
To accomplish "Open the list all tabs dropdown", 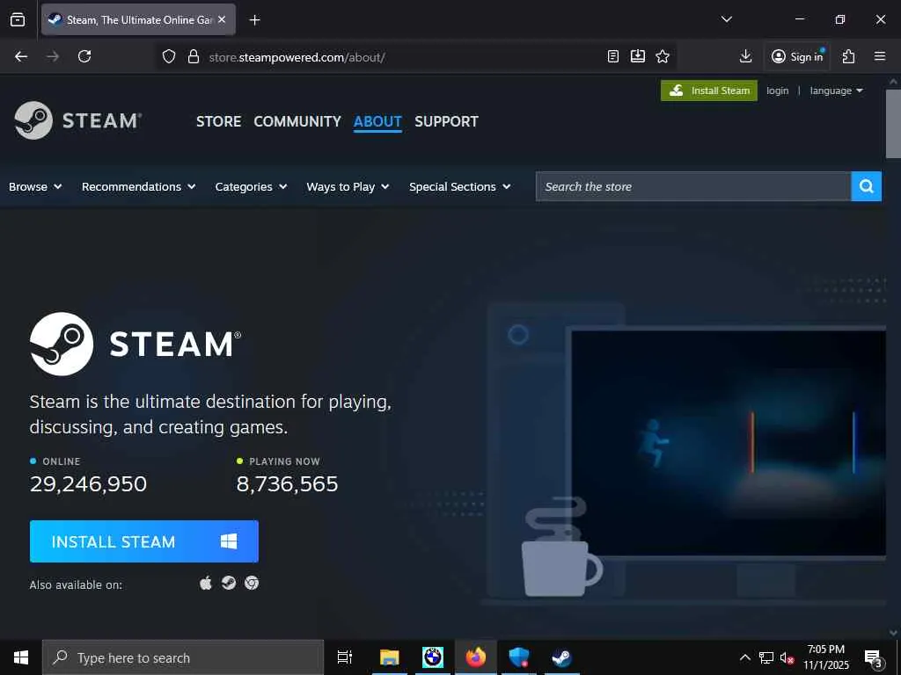I will pyautogui.click(x=726, y=19).
